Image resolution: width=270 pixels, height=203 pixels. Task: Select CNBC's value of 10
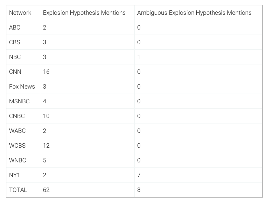[46, 116]
